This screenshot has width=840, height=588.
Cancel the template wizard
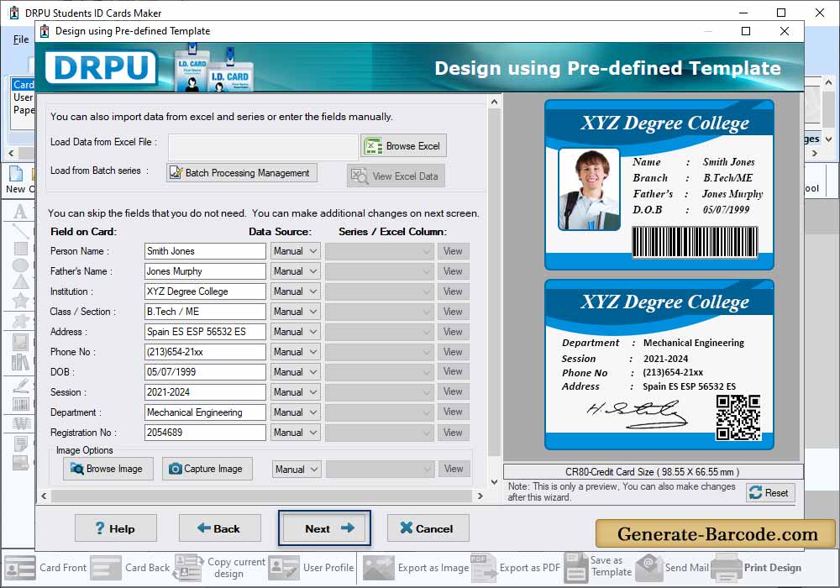coord(428,528)
